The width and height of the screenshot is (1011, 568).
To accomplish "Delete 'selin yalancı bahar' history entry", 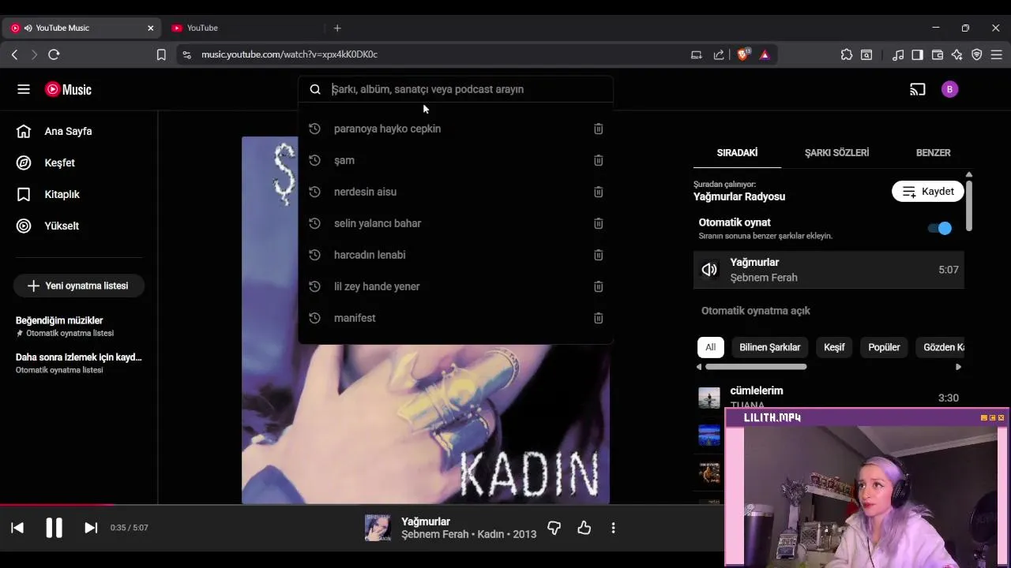I will point(598,223).
